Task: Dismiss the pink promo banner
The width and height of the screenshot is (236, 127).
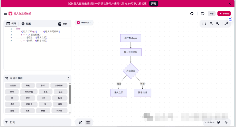Action: (x=230, y=4)
